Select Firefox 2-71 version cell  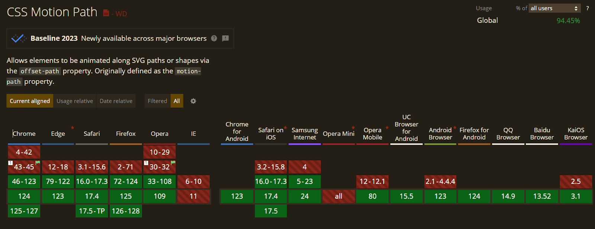pos(126,167)
